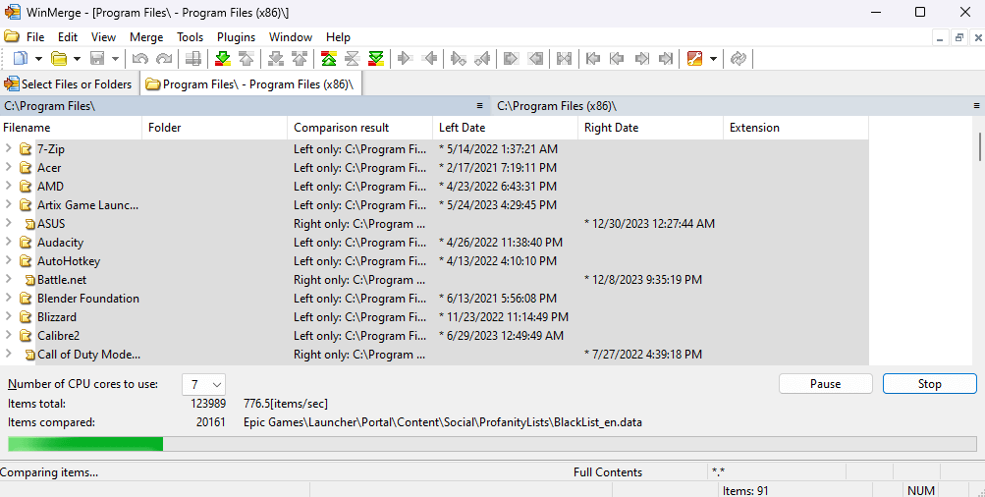The width and height of the screenshot is (985, 497).
Task: Click Copy Right and Advance icon
Action: 459,59
